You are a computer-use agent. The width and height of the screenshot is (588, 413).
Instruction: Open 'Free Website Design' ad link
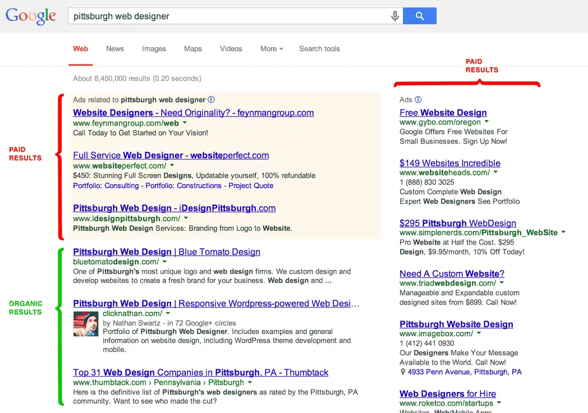[443, 113]
